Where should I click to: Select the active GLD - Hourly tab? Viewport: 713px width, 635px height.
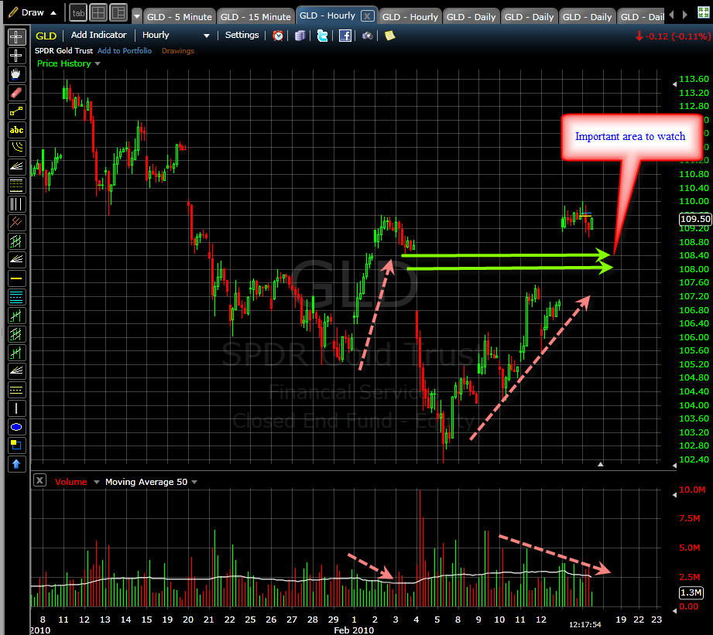click(327, 15)
